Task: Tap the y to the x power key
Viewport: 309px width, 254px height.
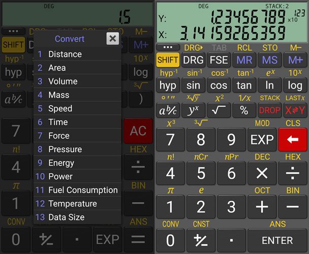Action: (x=193, y=110)
